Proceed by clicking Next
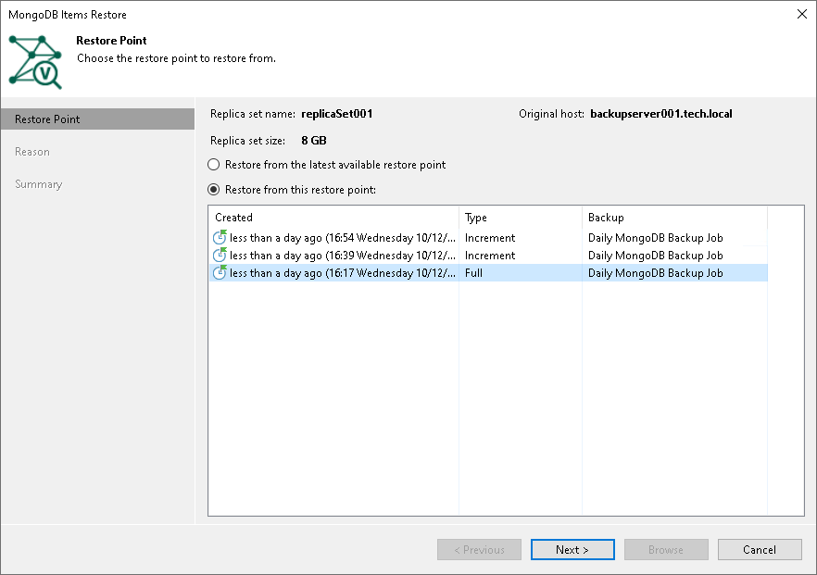817x575 pixels. click(x=572, y=549)
